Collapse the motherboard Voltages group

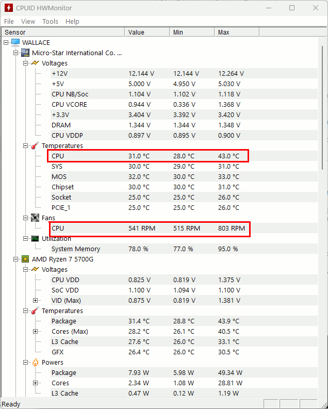coord(26,63)
